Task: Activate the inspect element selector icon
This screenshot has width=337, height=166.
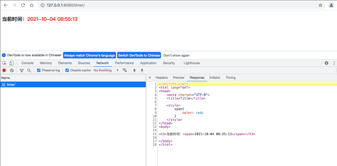Action: (x=4, y=63)
